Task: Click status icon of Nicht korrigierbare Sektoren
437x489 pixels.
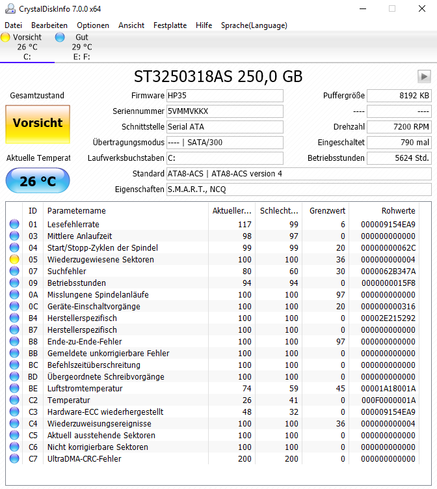Action: click(x=14, y=447)
